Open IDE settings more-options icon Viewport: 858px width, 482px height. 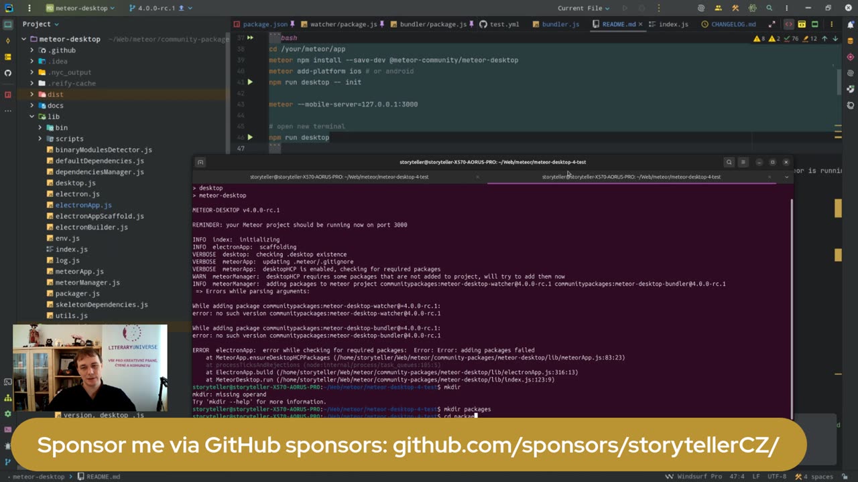click(x=786, y=8)
